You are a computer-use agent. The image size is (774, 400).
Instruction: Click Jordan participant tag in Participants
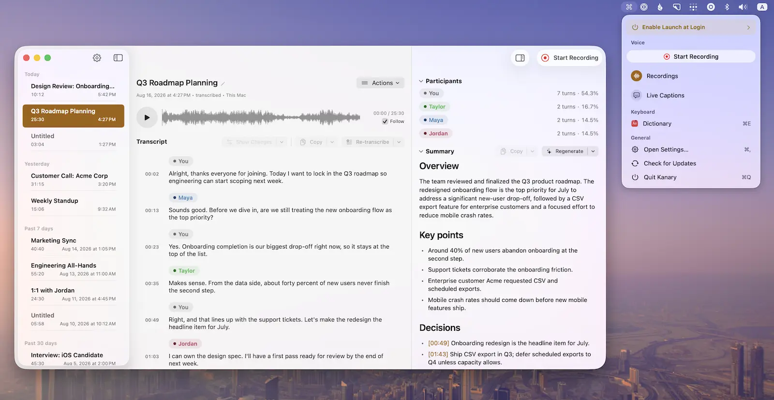pos(435,133)
